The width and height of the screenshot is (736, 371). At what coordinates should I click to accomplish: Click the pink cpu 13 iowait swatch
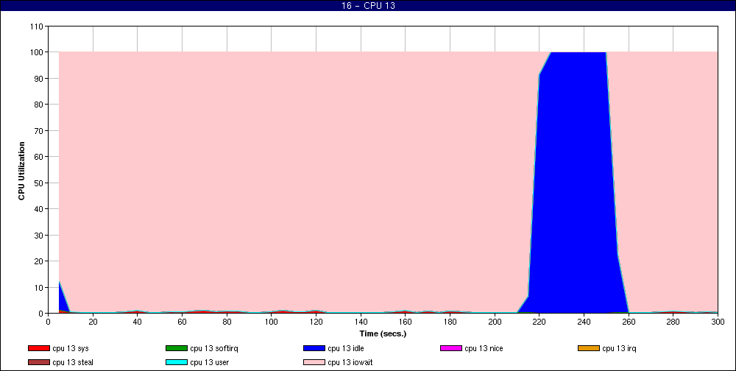314,363
